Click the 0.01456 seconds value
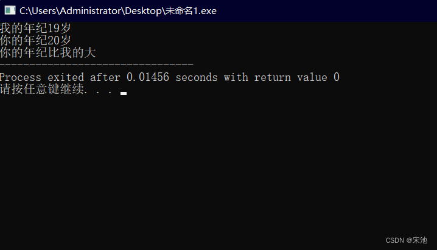Viewport: 437px width, 250px height. point(172,77)
